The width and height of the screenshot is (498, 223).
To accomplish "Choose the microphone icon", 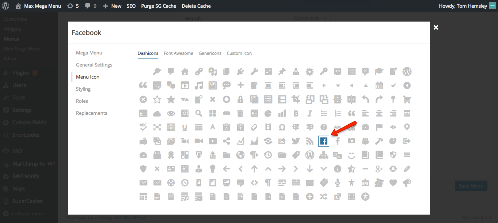I will 338,183.
